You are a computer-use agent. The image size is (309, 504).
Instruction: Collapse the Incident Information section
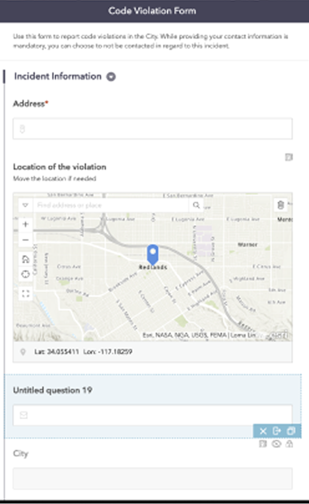(x=111, y=77)
